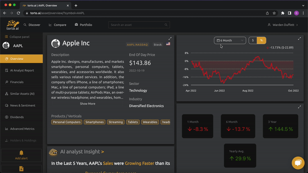Click the add document icon below alert
Screen dimensions: 308x173
22,169
